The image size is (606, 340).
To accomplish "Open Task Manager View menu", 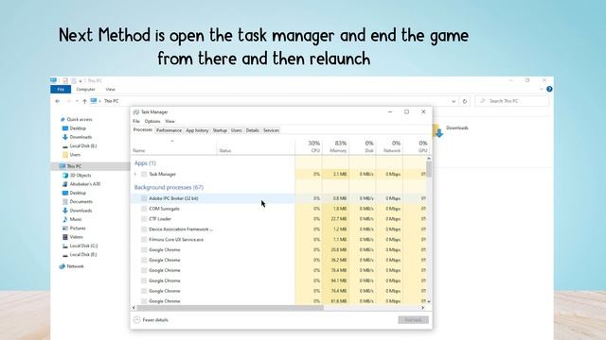I will (x=170, y=121).
